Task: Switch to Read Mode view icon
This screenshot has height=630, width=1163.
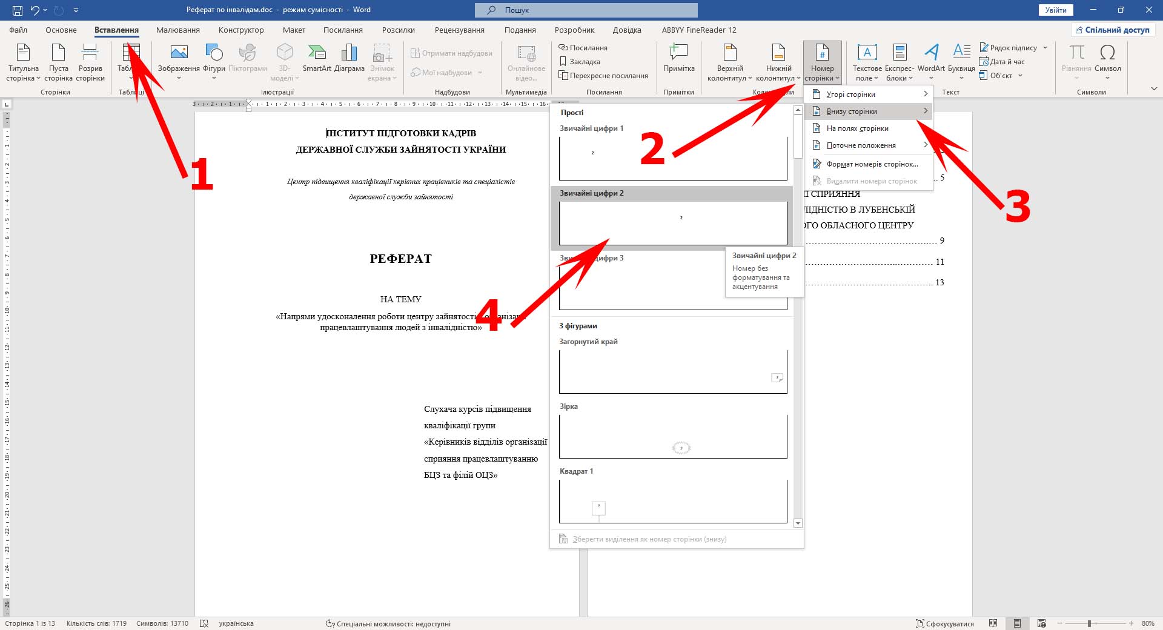Action: click(993, 623)
